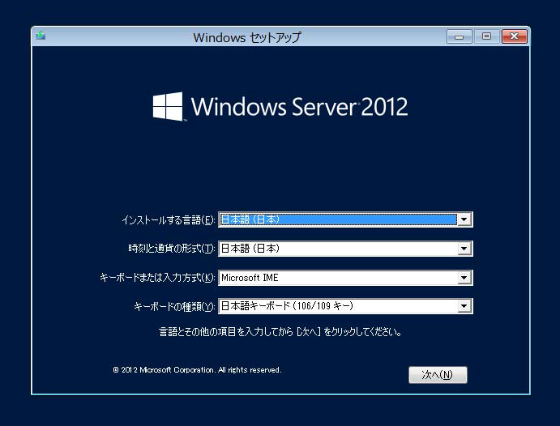Open the インストールする言語 dropdown arrow
Viewport: 560px width, 426px height.
(x=464, y=219)
